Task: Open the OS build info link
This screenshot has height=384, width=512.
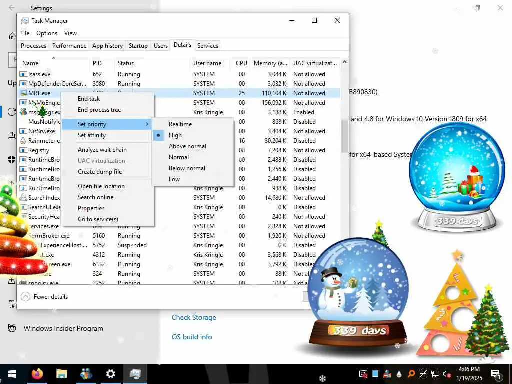Action: click(x=192, y=337)
